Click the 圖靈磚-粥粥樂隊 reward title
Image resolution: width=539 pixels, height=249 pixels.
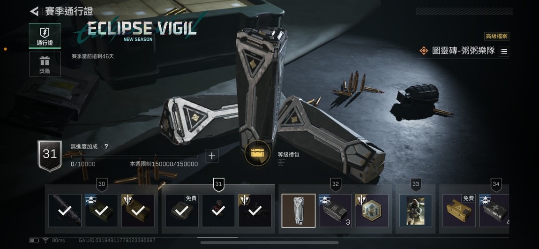pyautogui.click(x=463, y=51)
